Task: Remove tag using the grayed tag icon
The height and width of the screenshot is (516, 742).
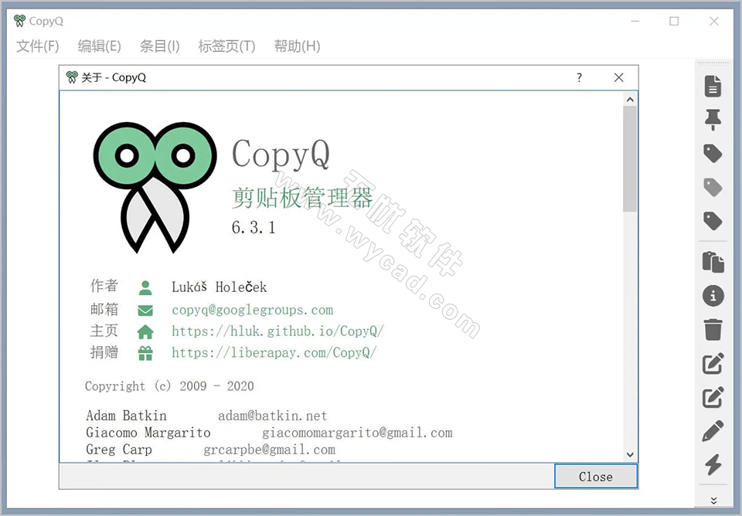Action: pos(713,187)
